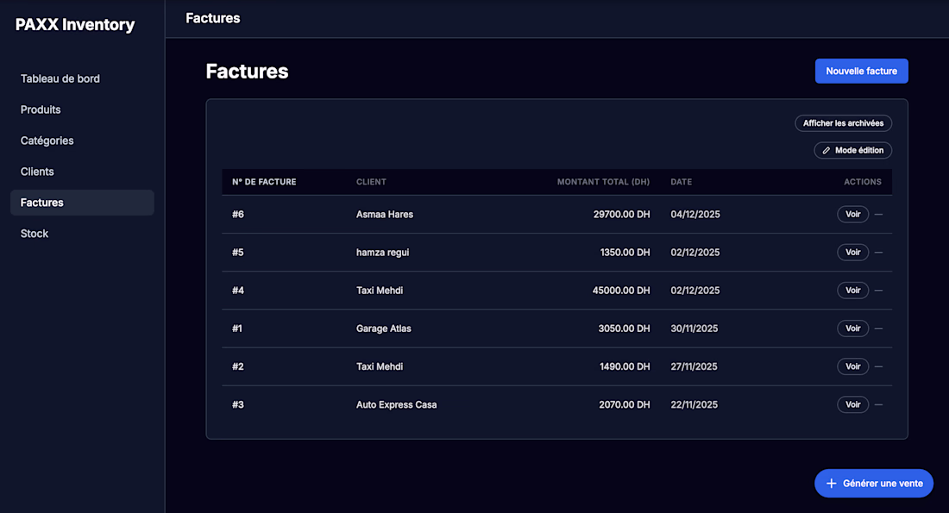Go to Produits page
The height and width of the screenshot is (513, 949).
coord(41,109)
